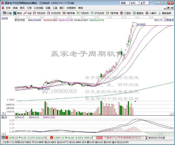The height and width of the screenshot is (145, 175).
Task: Click the MACD indicator label
Action: (4, 117)
